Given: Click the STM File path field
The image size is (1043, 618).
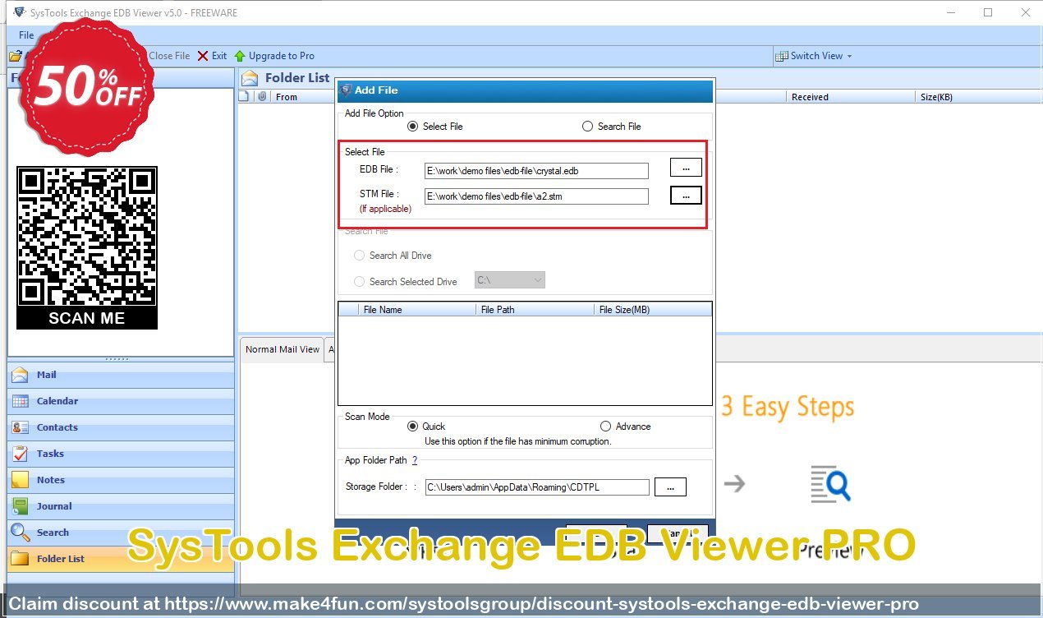Looking at the screenshot, I should point(536,196).
